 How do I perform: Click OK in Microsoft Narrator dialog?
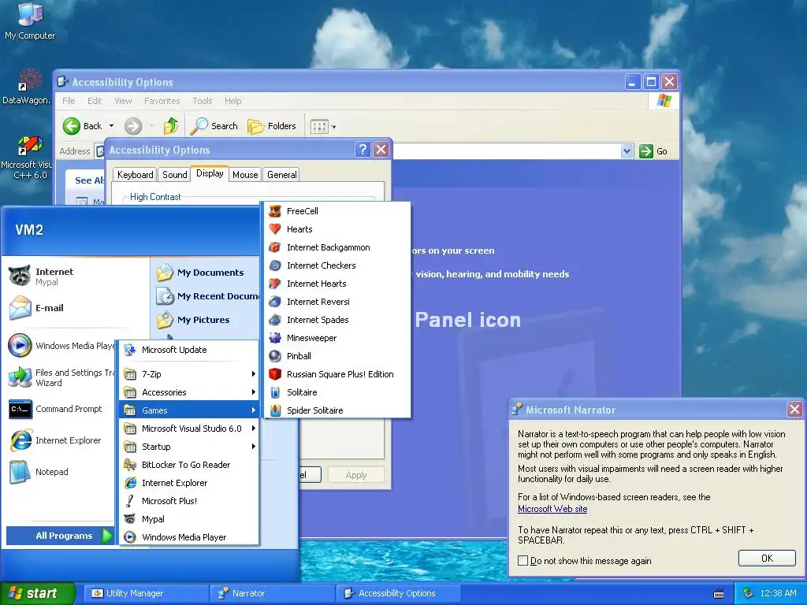767,559
